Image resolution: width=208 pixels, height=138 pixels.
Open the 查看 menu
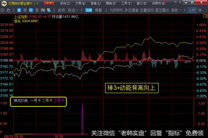tap(96, 3)
